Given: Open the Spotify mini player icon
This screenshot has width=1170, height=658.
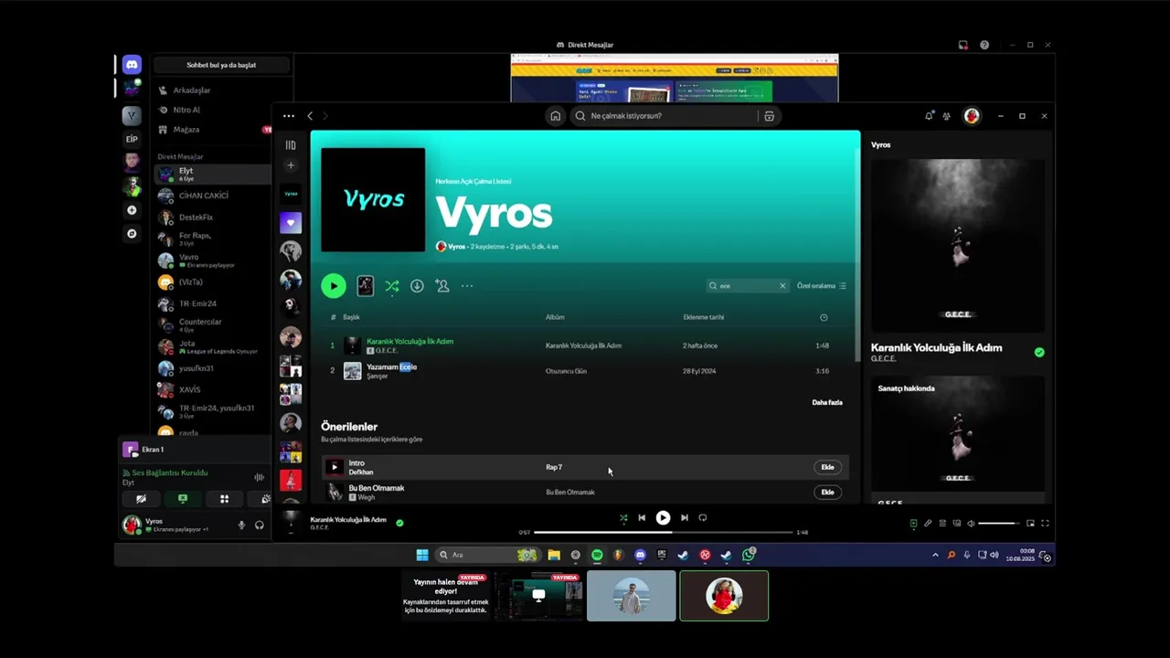Looking at the screenshot, I should pyautogui.click(x=1030, y=524).
